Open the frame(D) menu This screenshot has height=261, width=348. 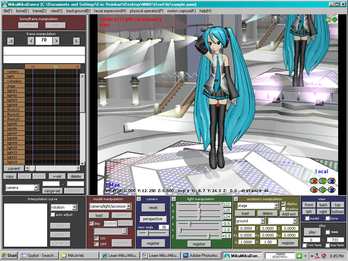click(39, 11)
